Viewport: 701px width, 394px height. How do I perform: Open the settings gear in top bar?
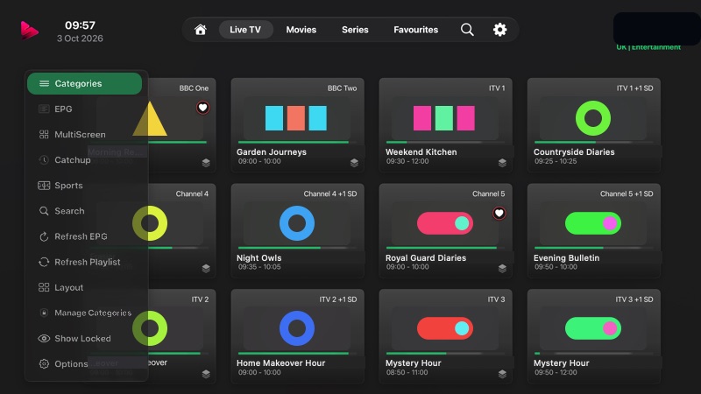pos(499,30)
